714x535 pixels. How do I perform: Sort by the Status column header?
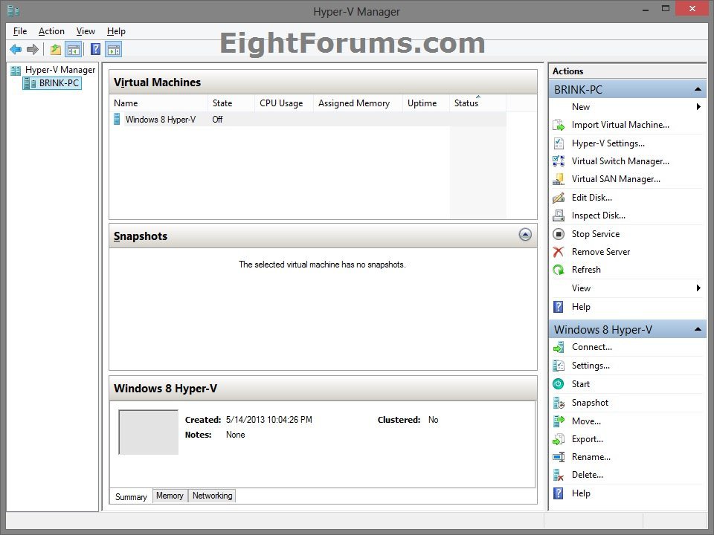[x=477, y=103]
